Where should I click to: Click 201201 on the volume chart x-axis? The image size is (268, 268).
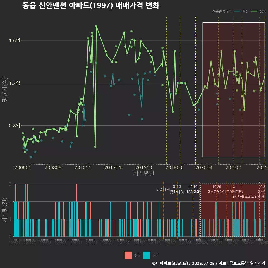coord(92,243)
